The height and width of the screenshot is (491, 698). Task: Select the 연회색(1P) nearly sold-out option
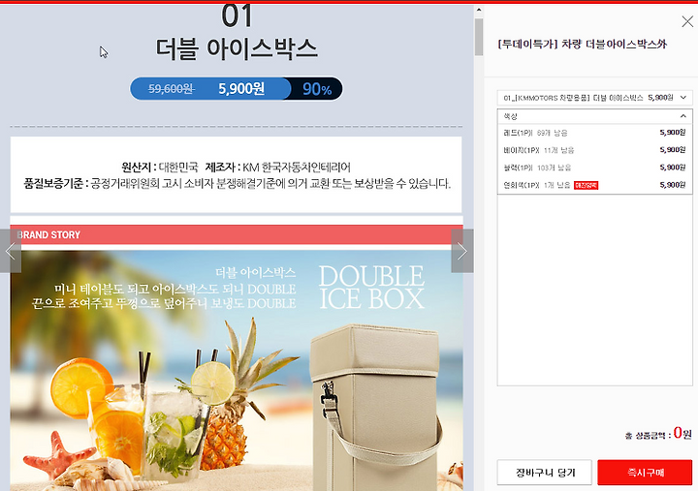tap(594, 185)
